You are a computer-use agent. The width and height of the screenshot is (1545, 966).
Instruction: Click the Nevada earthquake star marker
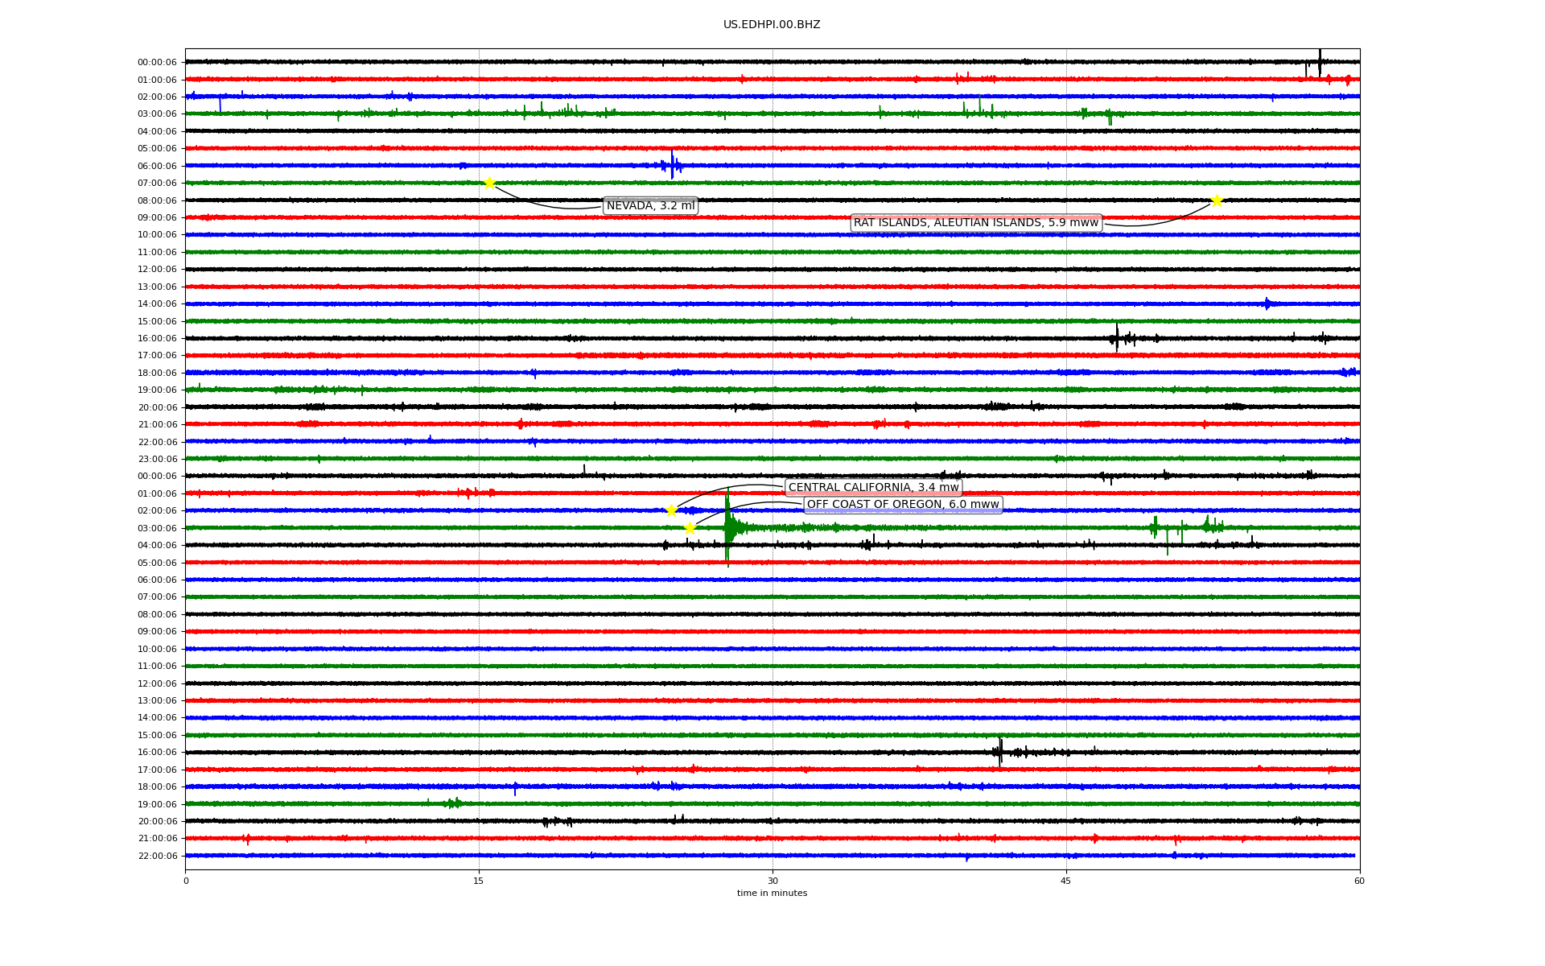tap(489, 183)
